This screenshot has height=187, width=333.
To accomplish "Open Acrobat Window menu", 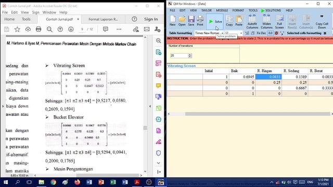I will (x=49, y=12).
